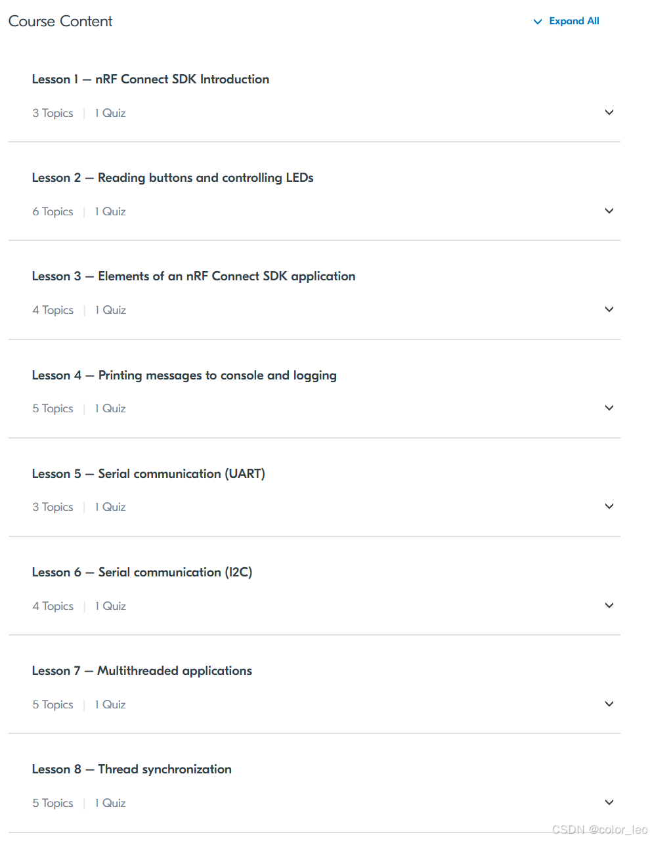Click the chevron beside Lesson 5

tap(609, 506)
